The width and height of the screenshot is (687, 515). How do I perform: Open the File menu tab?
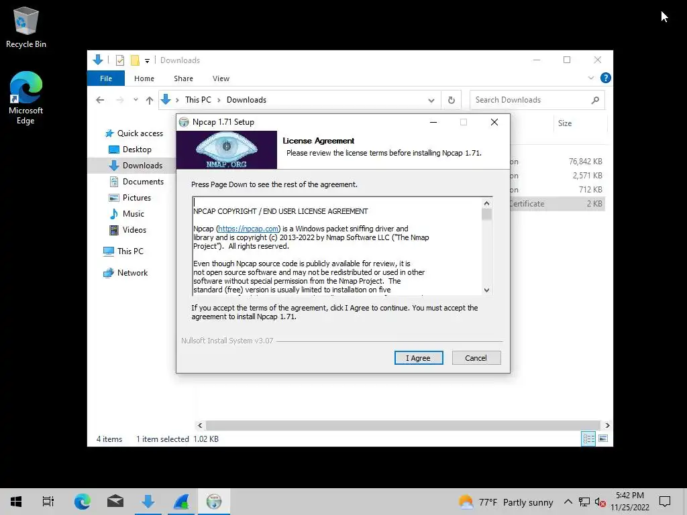[x=106, y=78]
